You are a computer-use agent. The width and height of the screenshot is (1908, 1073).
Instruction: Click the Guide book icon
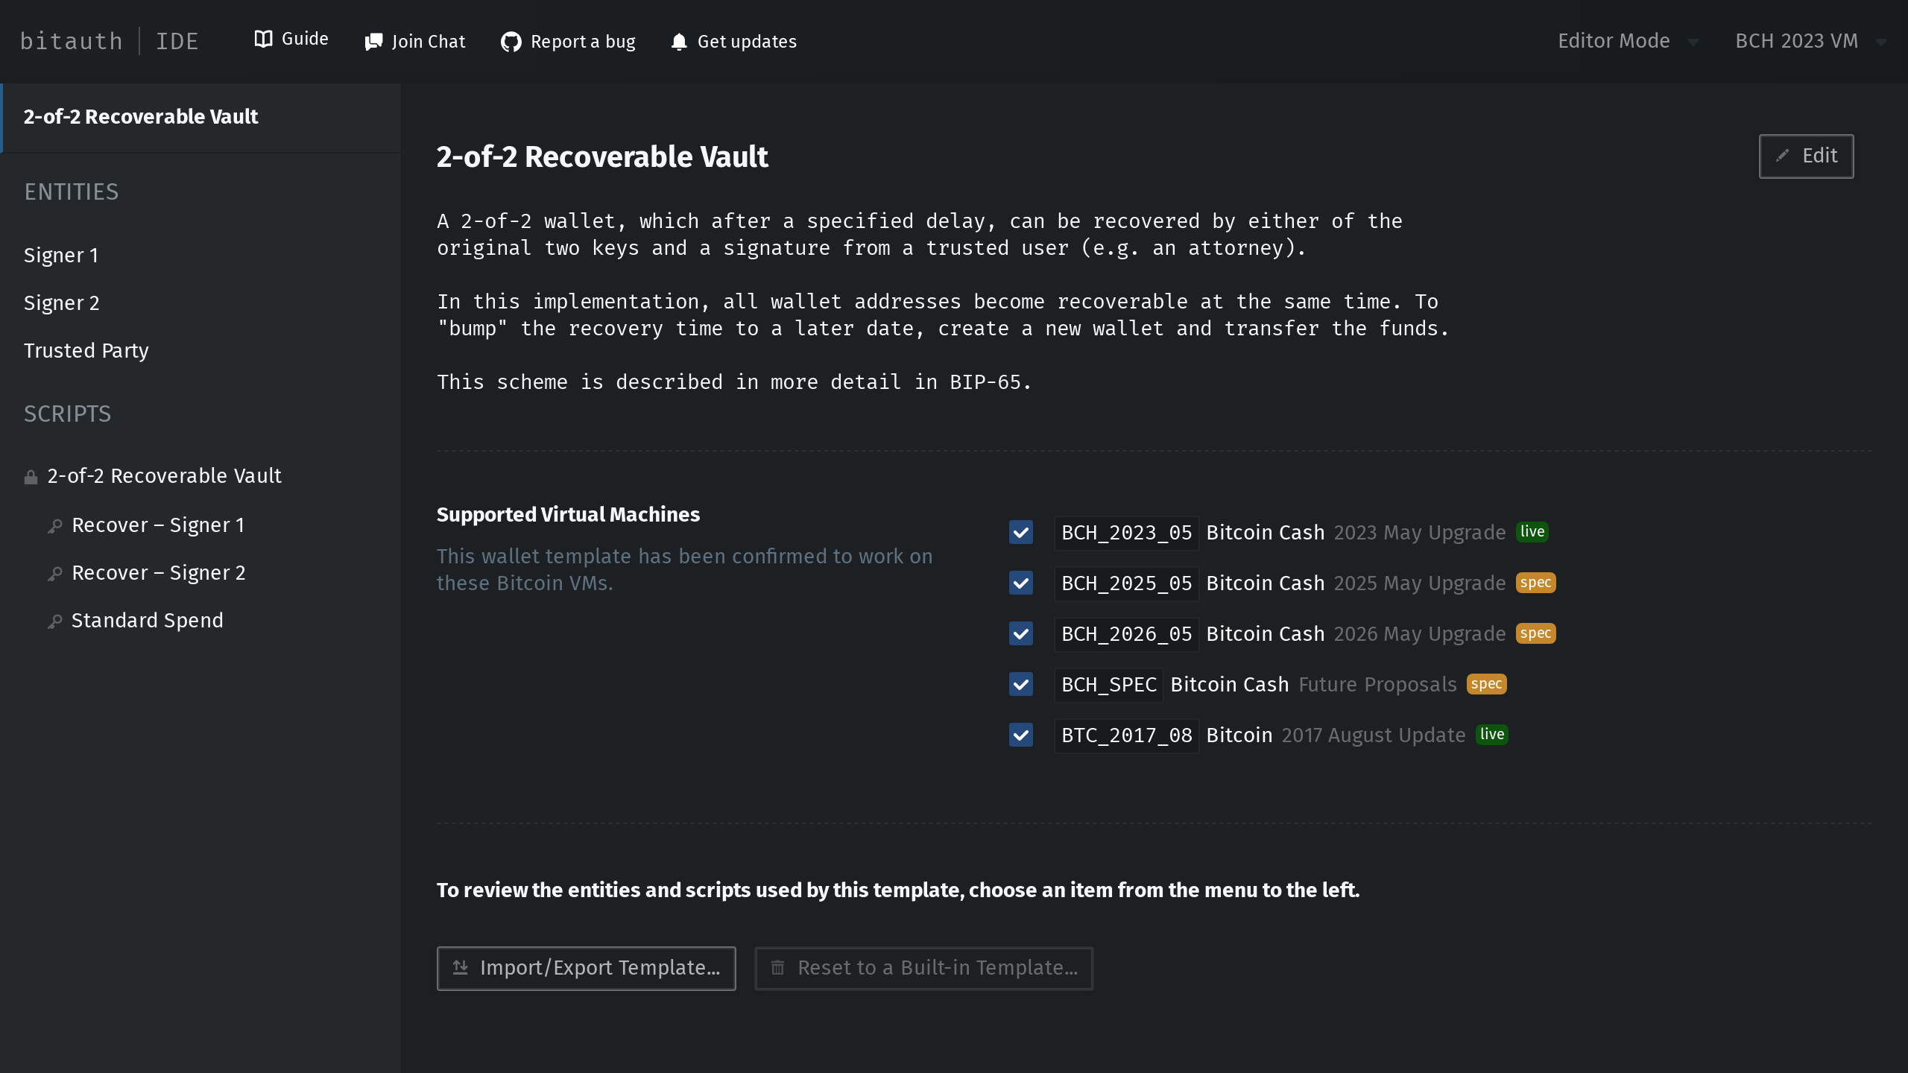263,39
